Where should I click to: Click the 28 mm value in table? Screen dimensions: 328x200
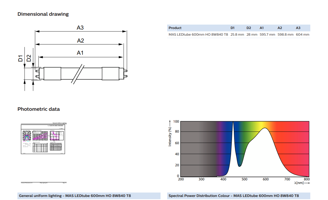point(252,35)
